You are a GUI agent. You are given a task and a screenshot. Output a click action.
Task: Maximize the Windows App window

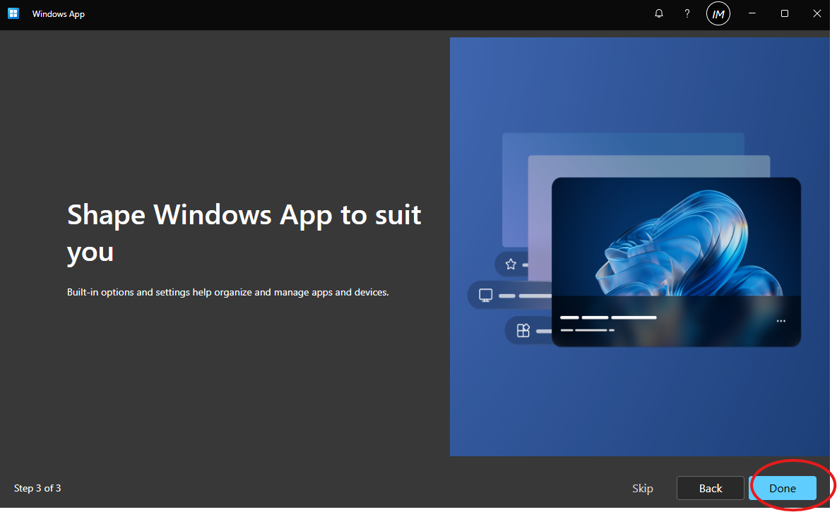click(x=785, y=13)
